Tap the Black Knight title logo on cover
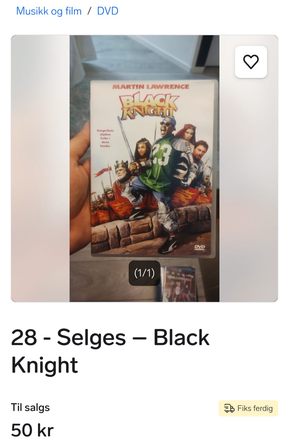The height and width of the screenshot is (439, 289). pos(149,106)
